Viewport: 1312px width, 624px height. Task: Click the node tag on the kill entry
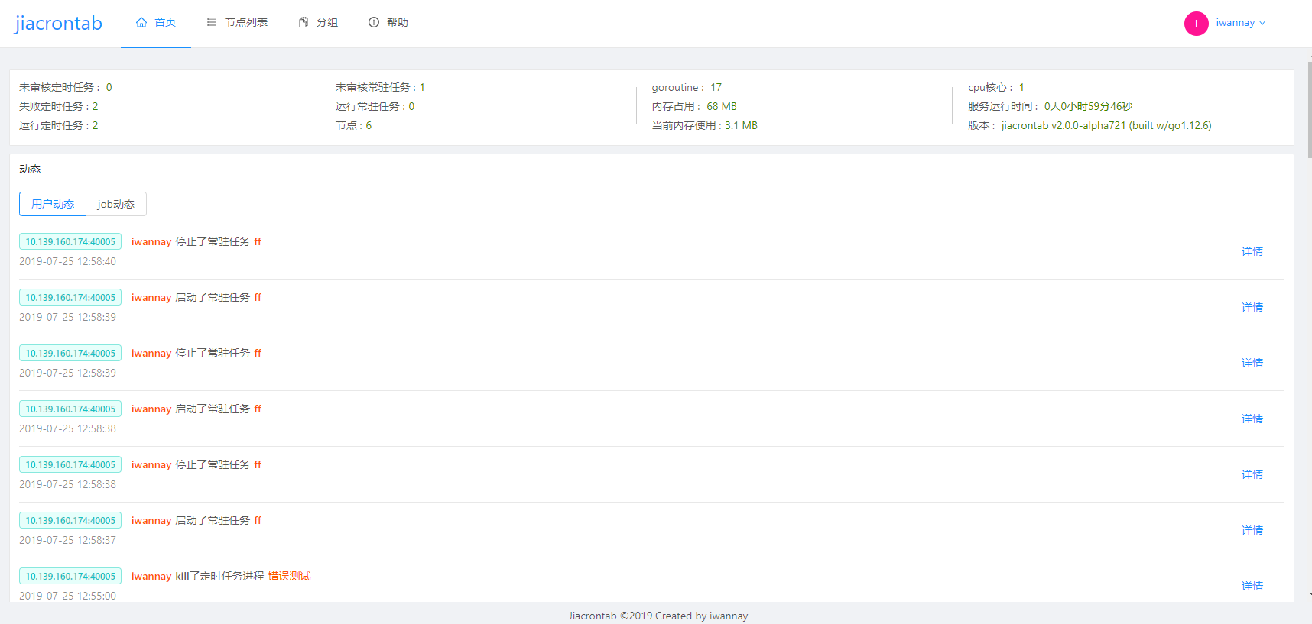pyautogui.click(x=70, y=576)
